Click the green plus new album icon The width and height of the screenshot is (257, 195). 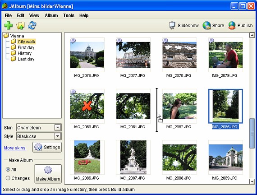[9, 25]
